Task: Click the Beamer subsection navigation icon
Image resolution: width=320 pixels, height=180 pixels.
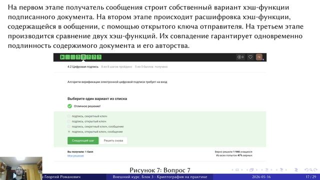Action: [266, 170]
